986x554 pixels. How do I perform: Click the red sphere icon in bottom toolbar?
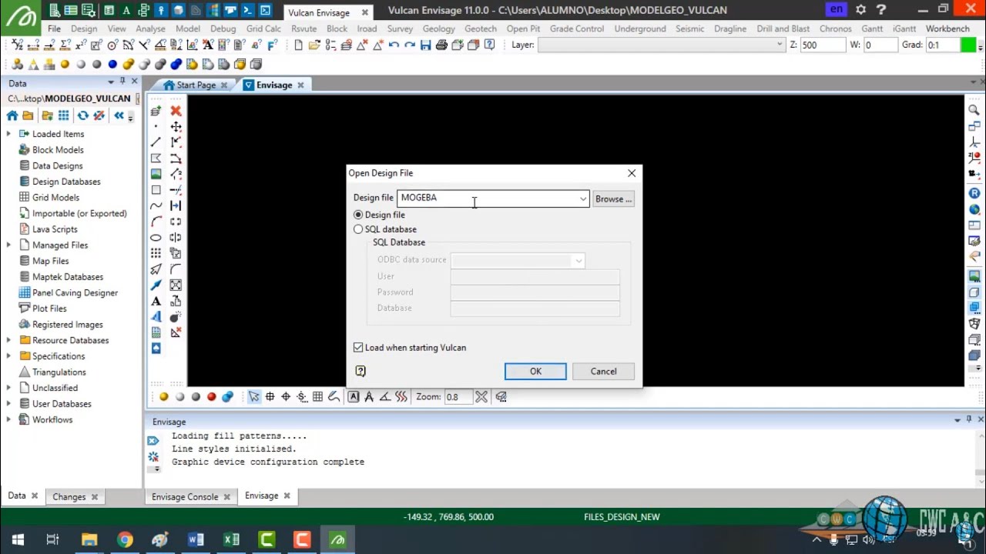tap(211, 397)
